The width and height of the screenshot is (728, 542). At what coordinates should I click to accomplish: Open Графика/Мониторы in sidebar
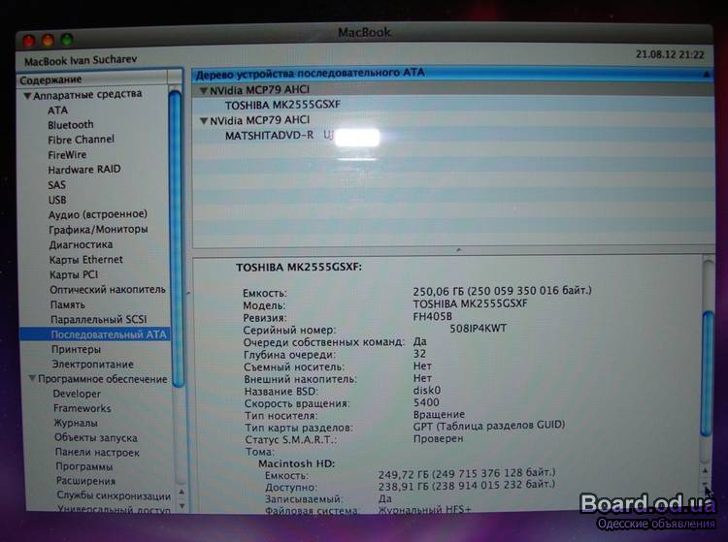click(x=98, y=230)
